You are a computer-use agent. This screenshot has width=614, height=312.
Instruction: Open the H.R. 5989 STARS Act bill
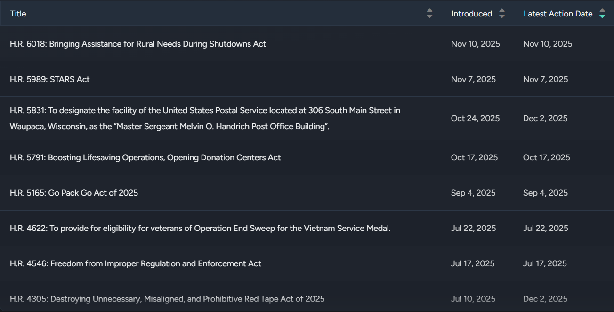click(50, 79)
